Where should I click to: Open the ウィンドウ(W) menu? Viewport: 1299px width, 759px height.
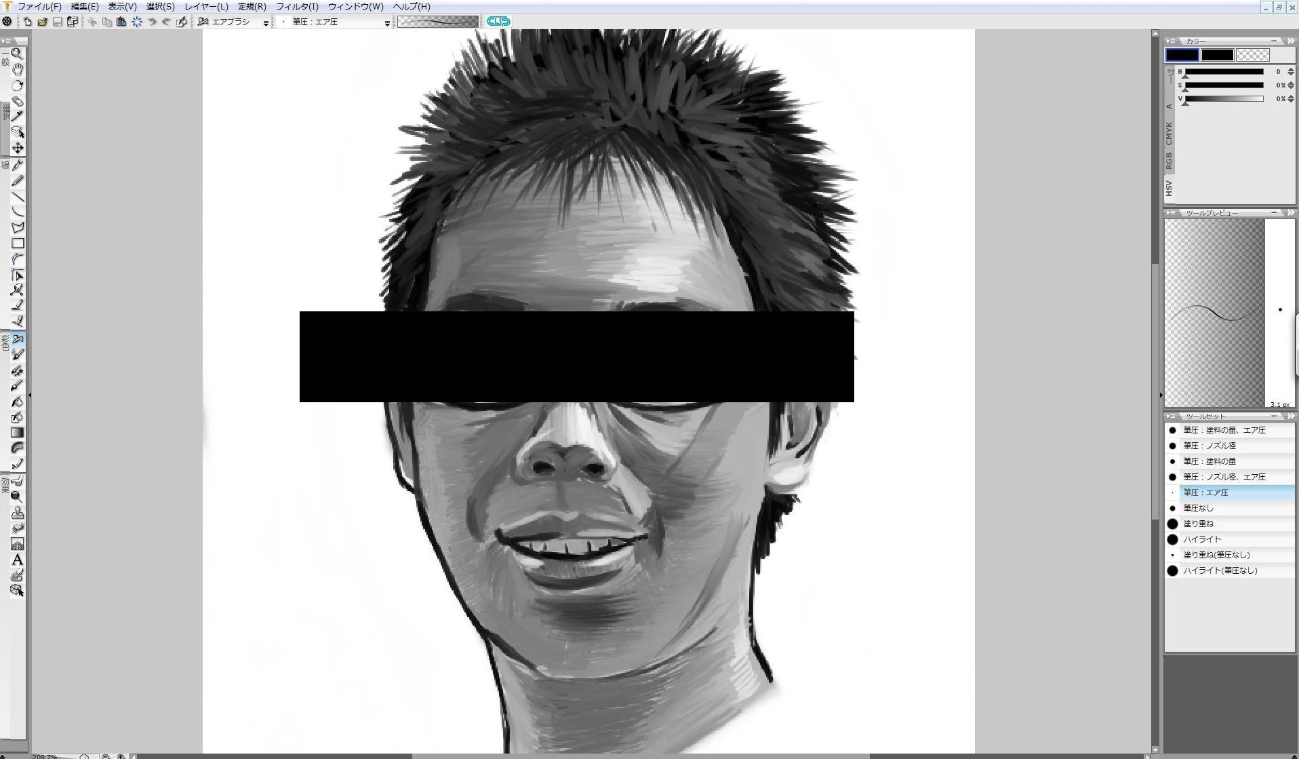coord(356,7)
